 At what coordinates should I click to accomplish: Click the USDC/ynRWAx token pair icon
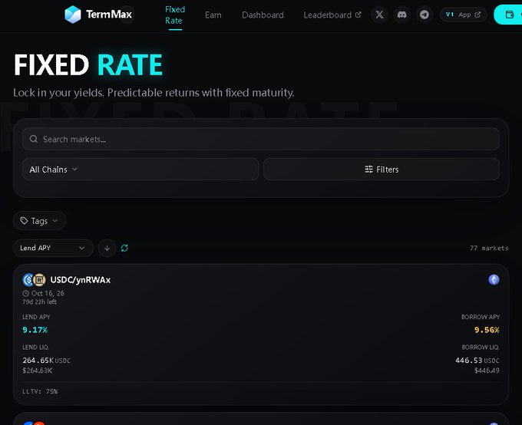click(34, 280)
